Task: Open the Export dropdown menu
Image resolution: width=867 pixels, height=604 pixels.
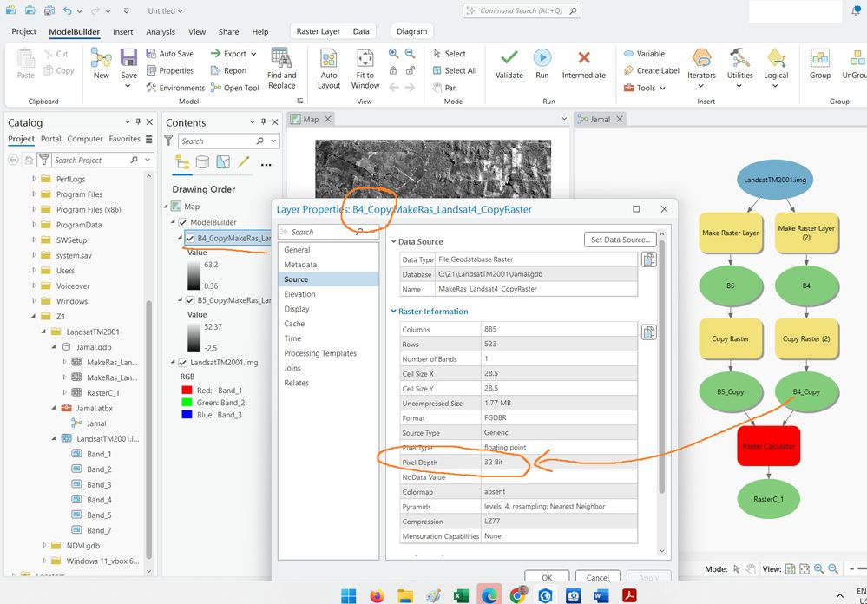Action: 234,54
